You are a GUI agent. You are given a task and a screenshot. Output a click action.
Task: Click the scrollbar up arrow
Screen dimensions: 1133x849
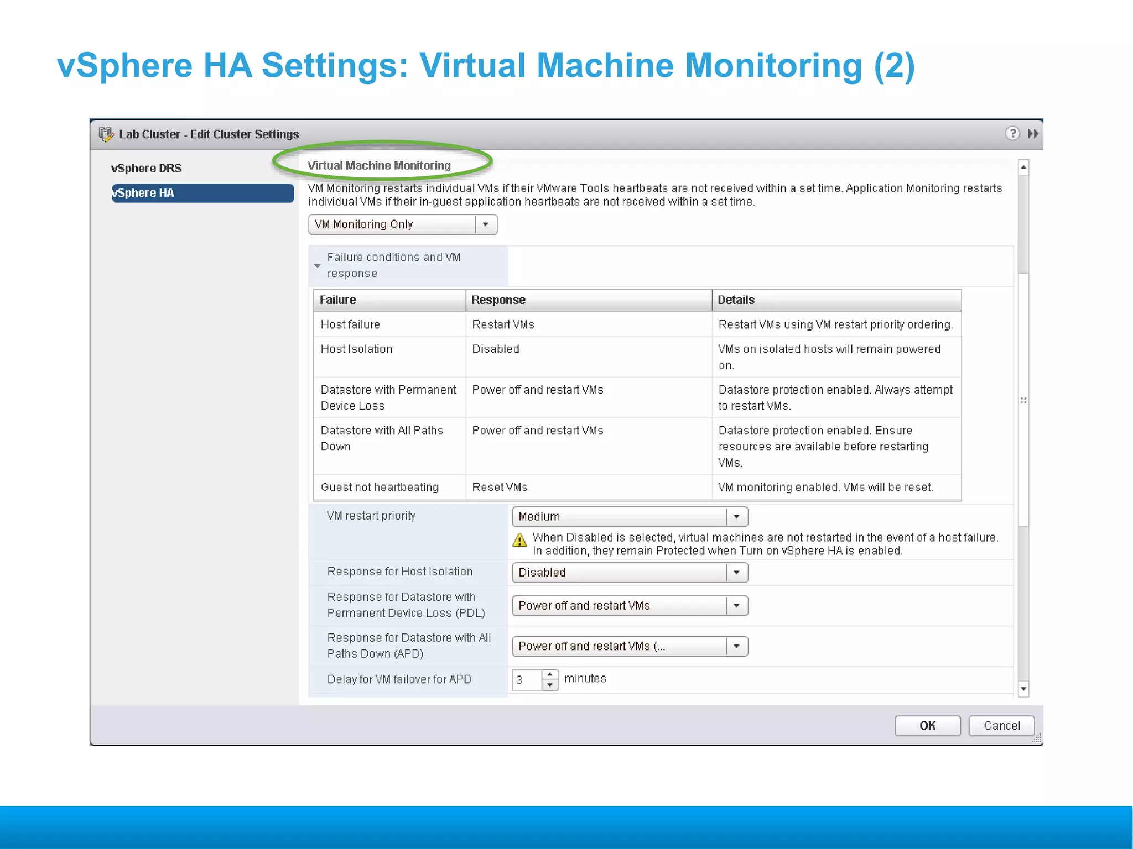(1023, 167)
